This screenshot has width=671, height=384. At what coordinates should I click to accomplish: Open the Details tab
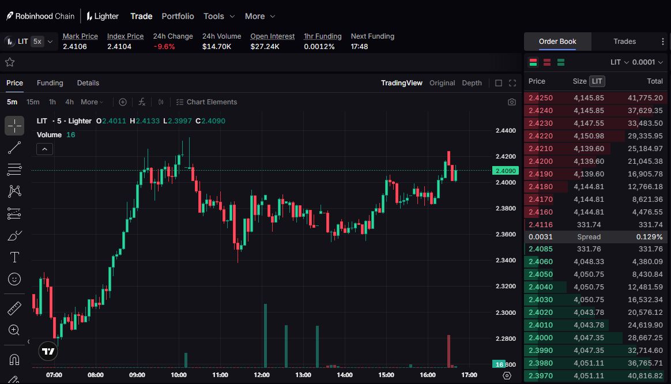point(88,83)
